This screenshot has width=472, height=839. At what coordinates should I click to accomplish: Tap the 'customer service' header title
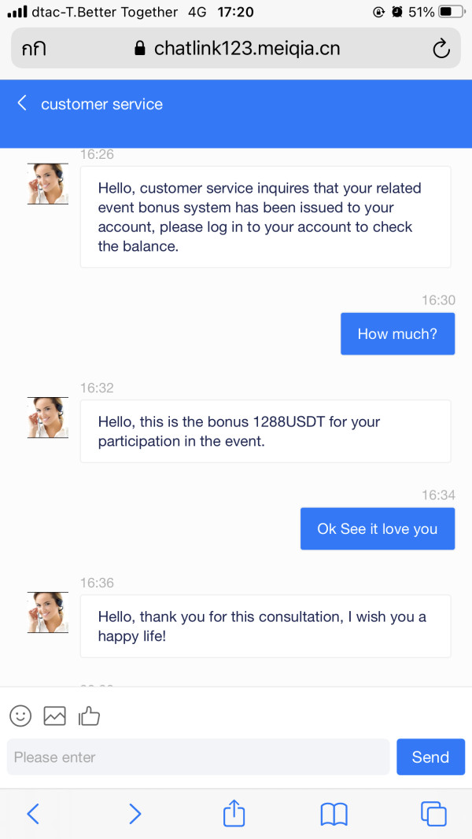[x=101, y=104]
